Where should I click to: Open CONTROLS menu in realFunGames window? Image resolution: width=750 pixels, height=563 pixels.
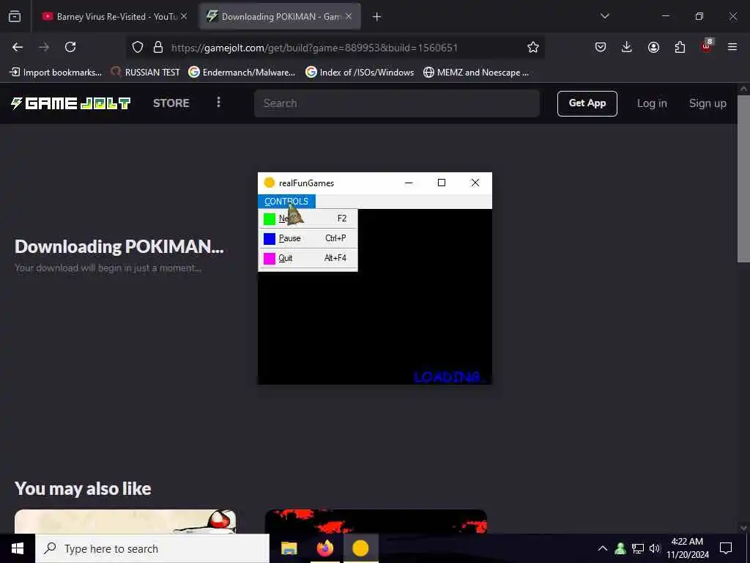286,202
